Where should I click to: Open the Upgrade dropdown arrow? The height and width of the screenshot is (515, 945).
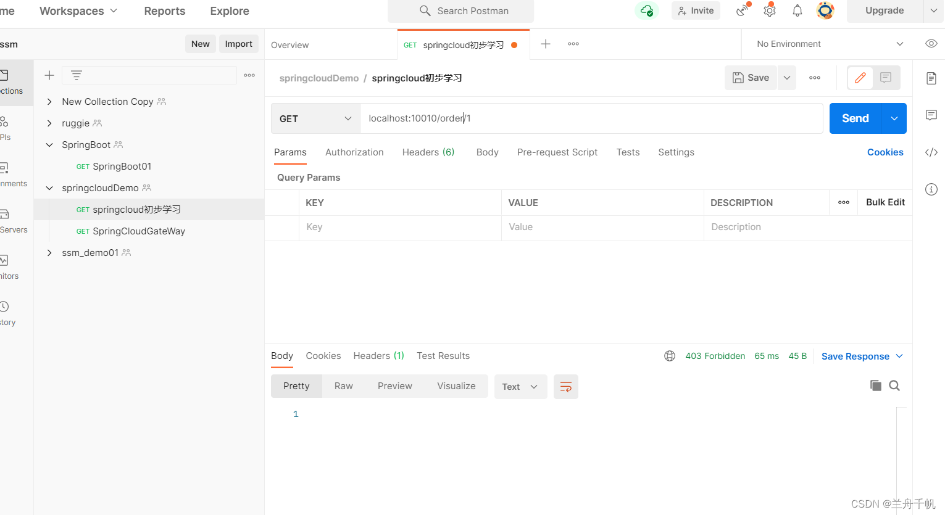click(933, 10)
